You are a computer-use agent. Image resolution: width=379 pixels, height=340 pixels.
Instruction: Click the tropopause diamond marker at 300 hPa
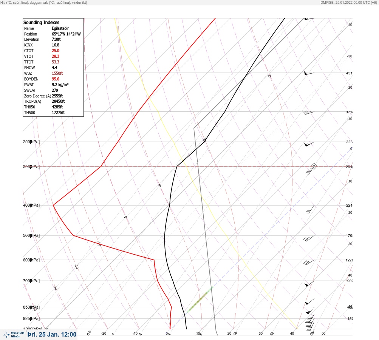coord(314,166)
